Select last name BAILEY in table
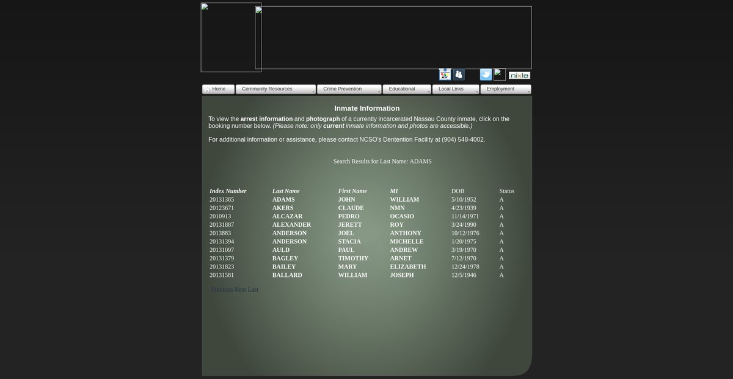The image size is (733, 379). [x=284, y=267]
